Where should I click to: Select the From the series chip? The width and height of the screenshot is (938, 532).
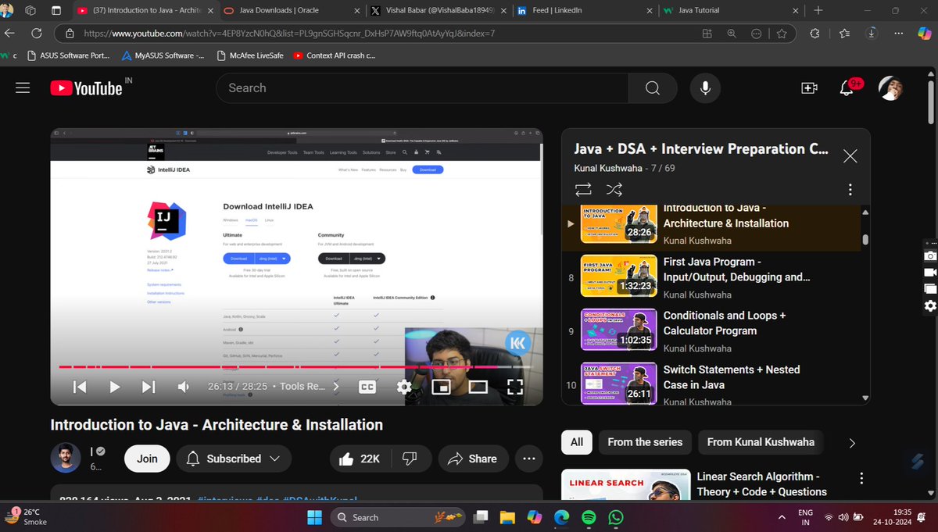645,442
